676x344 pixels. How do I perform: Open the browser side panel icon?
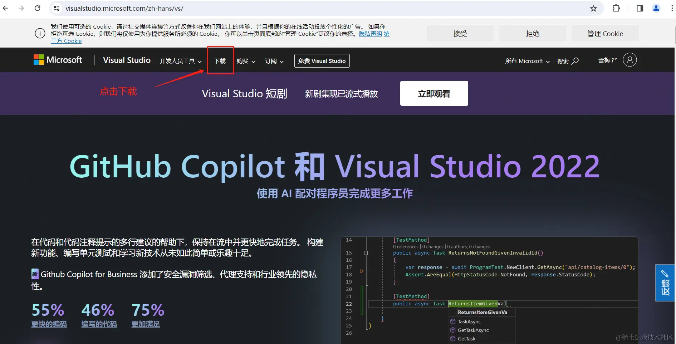point(640,8)
